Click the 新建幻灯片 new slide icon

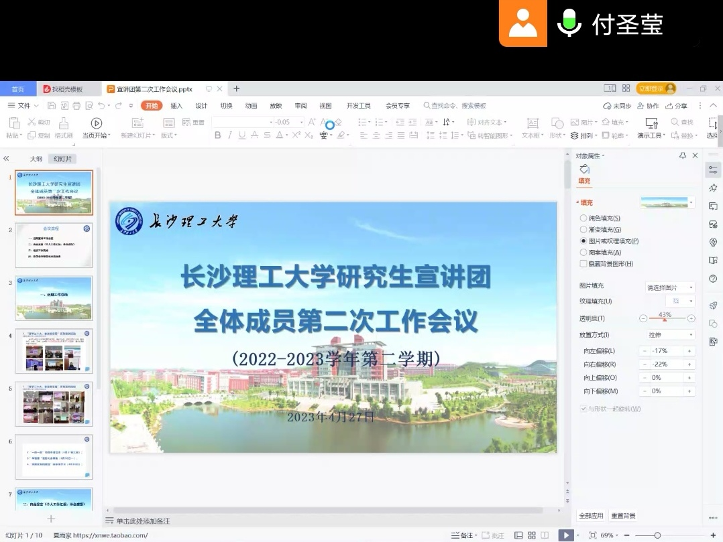[137, 123]
